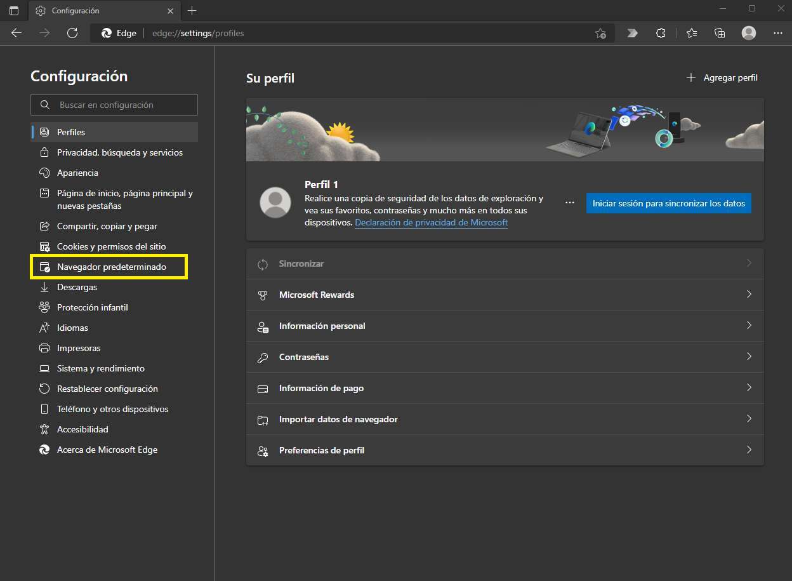Viewport: 792px width, 581px height.
Task: Open the Perfiles settings section
Action: (x=114, y=132)
